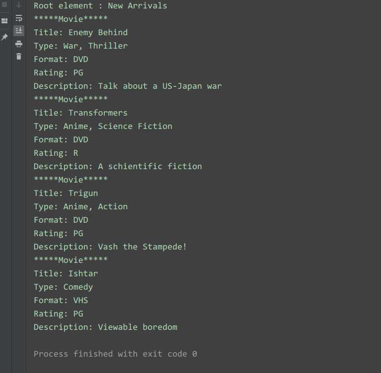This screenshot has height=373, width=381.
Task: Click 'Description: Talk about a US-Japan war' text
Action: point(127,86)
